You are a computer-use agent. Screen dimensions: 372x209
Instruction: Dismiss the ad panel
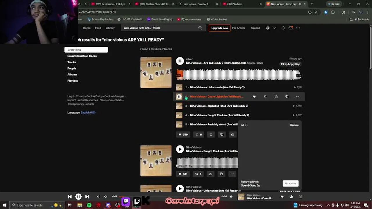(x=294, y=125)
